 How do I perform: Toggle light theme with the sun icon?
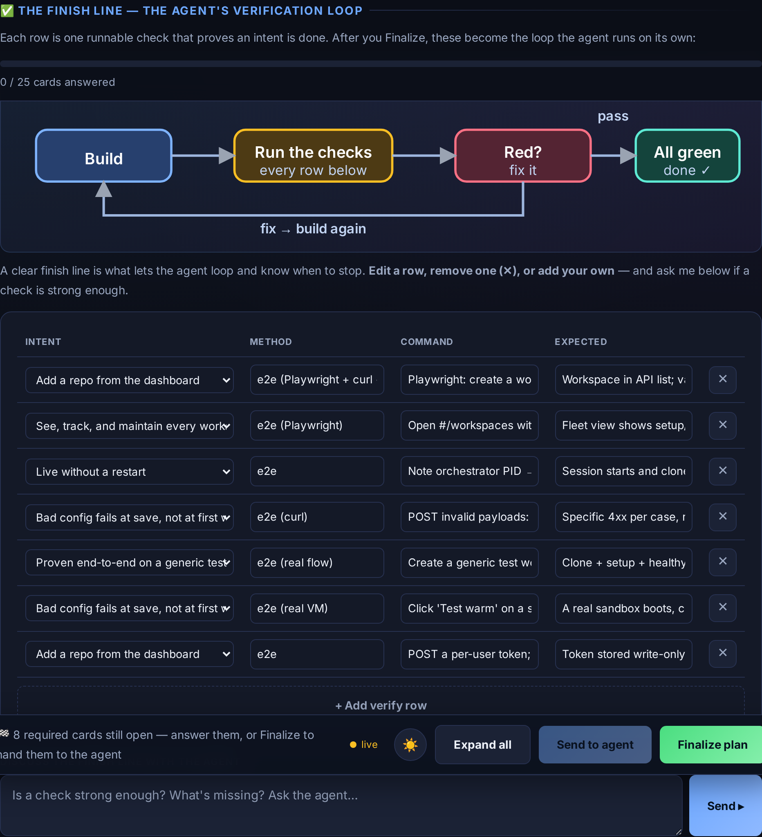point(410,744)
